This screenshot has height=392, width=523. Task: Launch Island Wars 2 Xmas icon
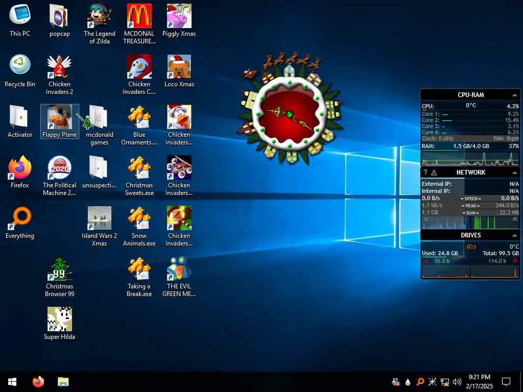coord(100,226)
